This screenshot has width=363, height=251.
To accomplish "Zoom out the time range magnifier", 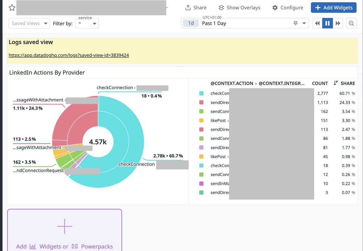I will click(351, 23).
